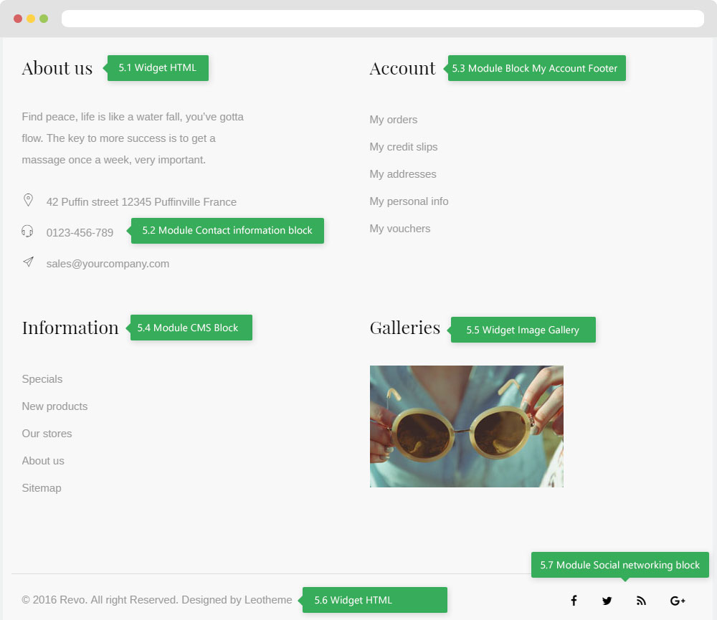Open the My vouchers link
The width and height of the screenshot is (717, 620).
coord(399,229)
